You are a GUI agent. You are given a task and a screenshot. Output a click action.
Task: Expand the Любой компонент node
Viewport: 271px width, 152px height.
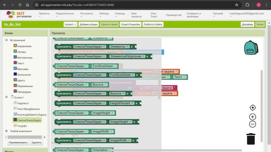6,131
